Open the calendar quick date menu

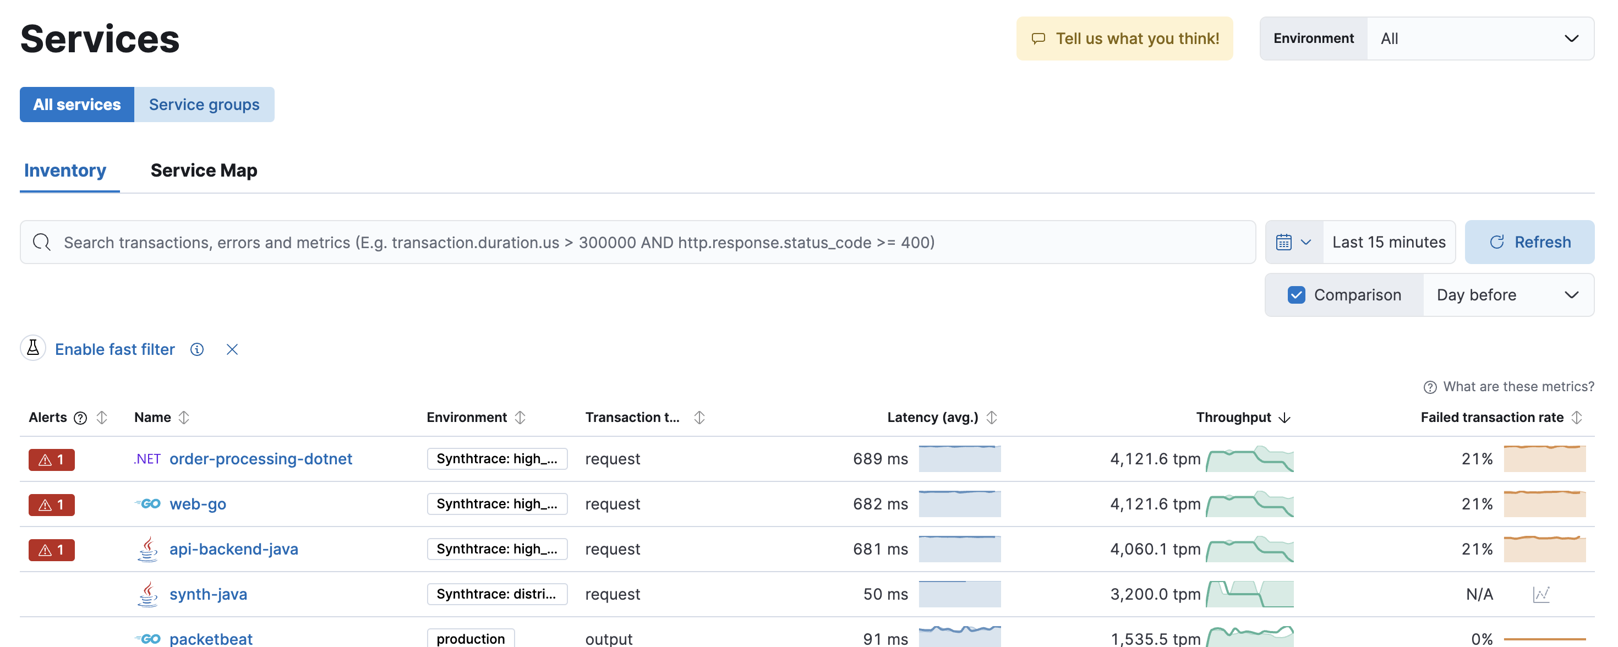pos(1294,242)
